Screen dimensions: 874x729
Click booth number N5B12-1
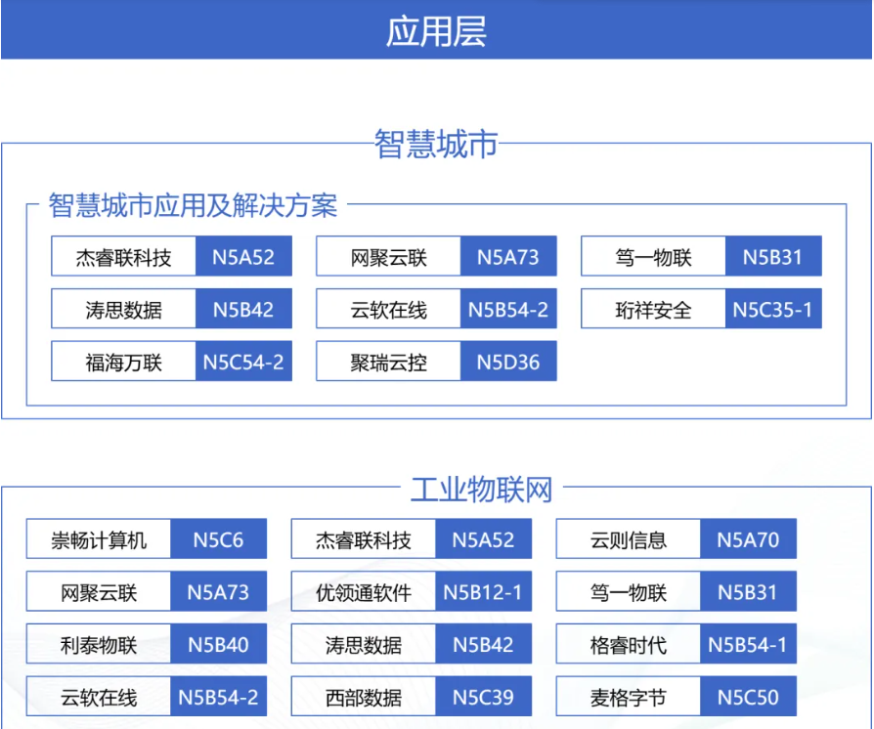pos(483,593)
